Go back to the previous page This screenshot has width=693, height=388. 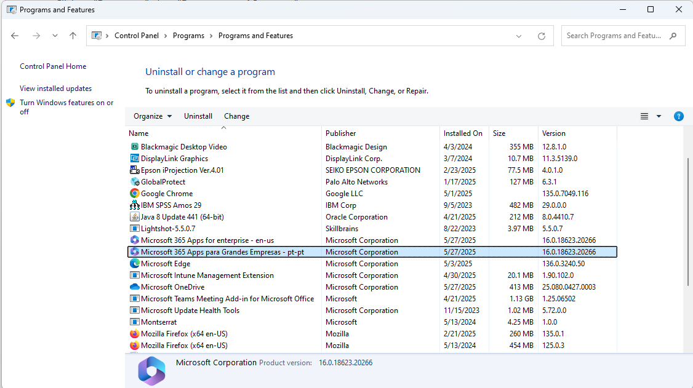tap(15, 36)
